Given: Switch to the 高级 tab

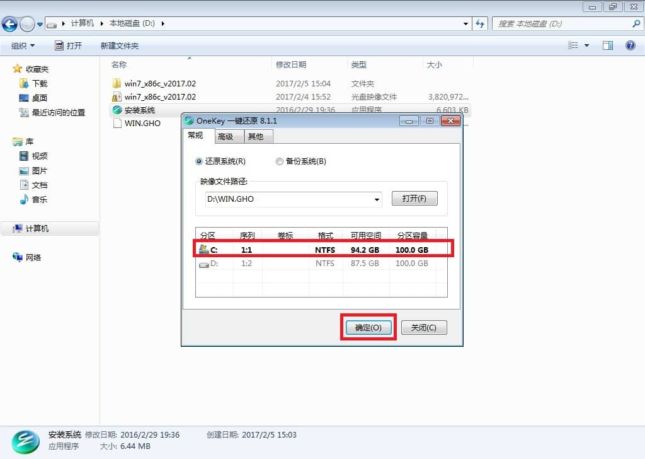Looking at the screenshot, I should (x=225, y=137).
